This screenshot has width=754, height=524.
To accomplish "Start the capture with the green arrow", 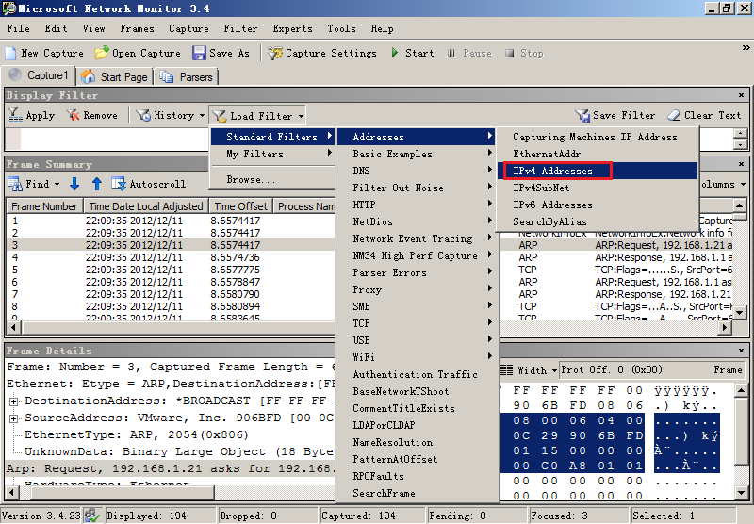I will coord(395,53).
